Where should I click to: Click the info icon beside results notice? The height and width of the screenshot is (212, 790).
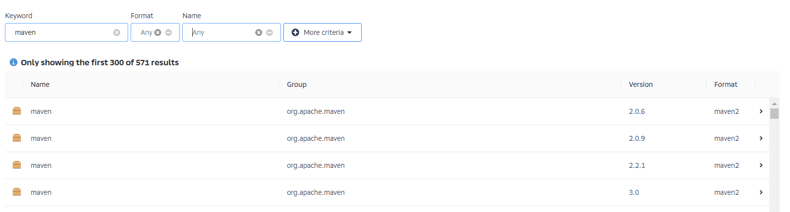pos(14,62)
